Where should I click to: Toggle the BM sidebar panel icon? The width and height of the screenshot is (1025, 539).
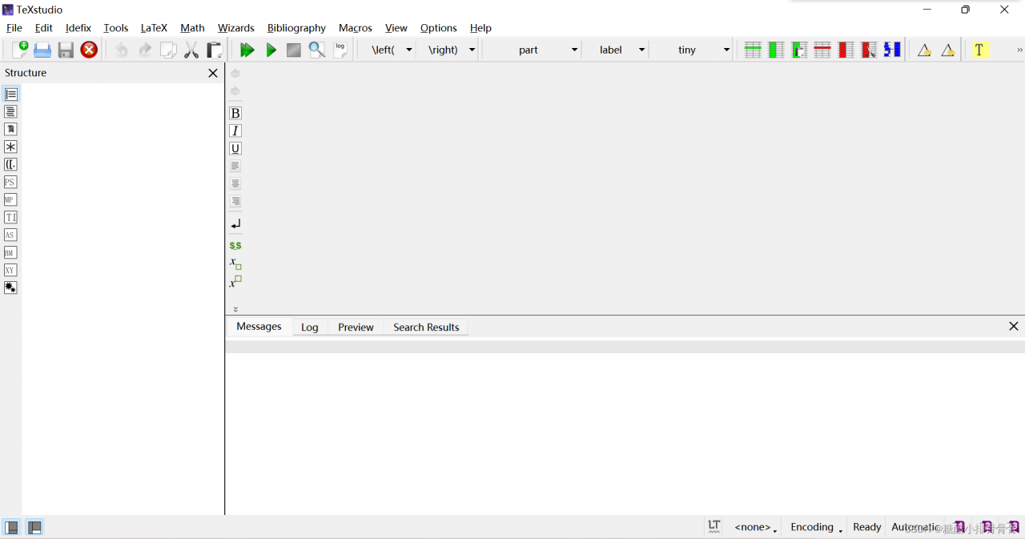click(10, 252)
